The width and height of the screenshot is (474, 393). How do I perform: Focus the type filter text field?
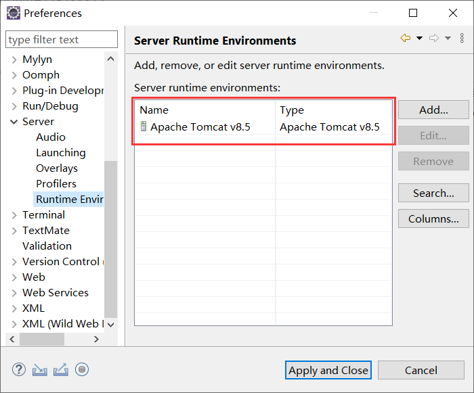coord(62,39)
